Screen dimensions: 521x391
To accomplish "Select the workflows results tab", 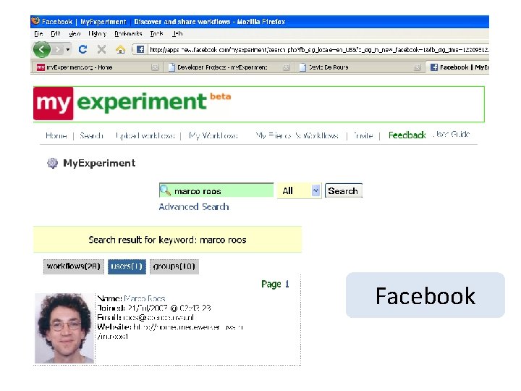I will (73, 266).
